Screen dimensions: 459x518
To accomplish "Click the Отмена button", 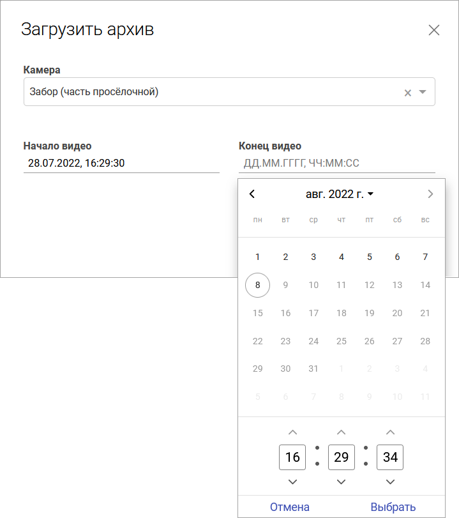I will pos(290,507).
